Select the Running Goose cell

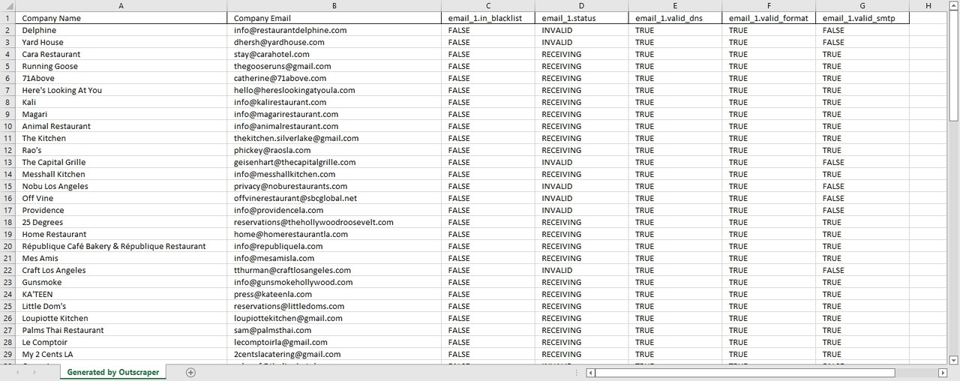coord(122,66)
